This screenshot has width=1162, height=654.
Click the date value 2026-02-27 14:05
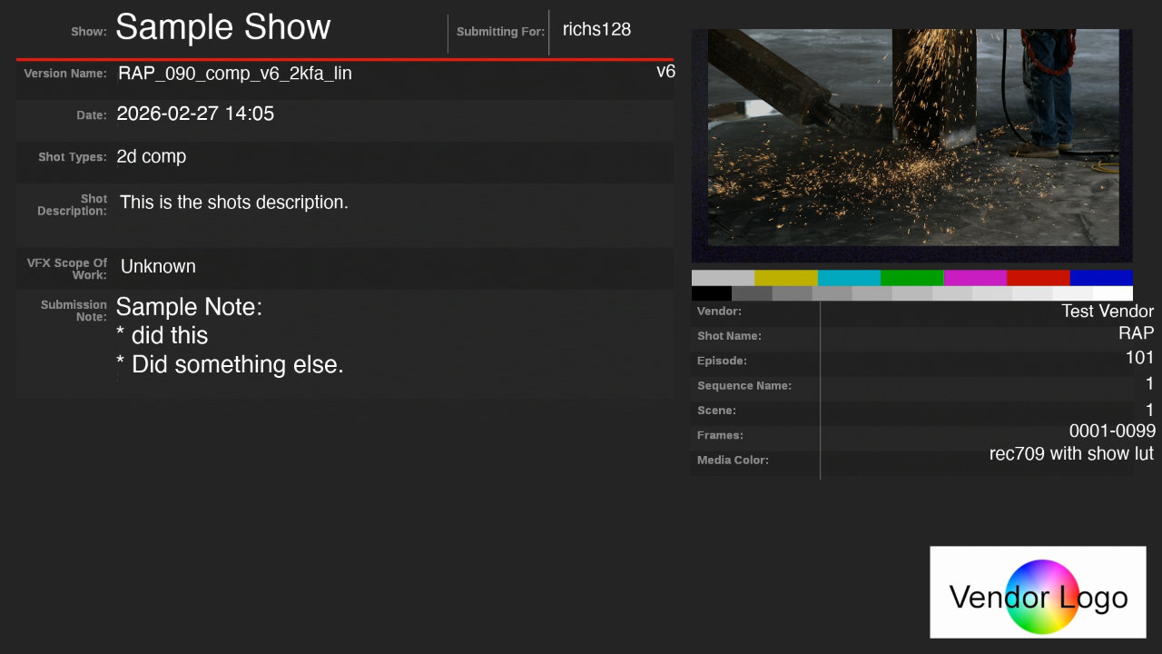click(195, 114)
